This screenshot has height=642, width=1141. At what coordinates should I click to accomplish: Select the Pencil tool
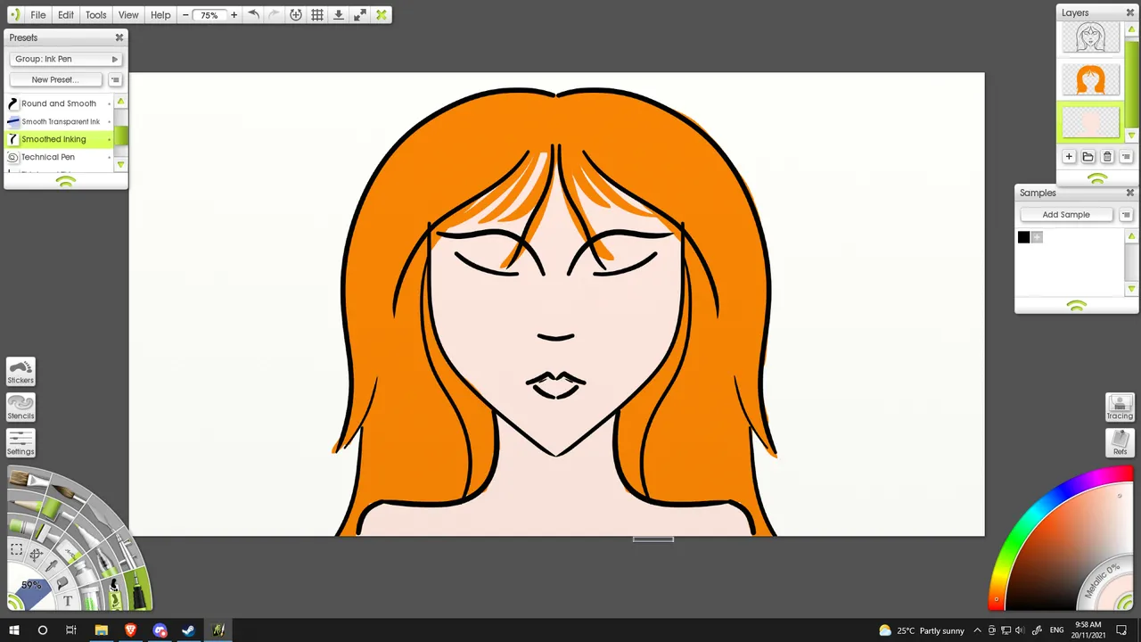click(x=25, y=505)
